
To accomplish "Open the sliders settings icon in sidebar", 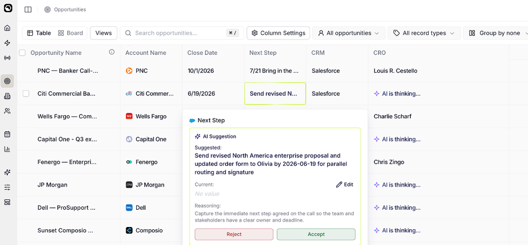I will pos(7,187).
